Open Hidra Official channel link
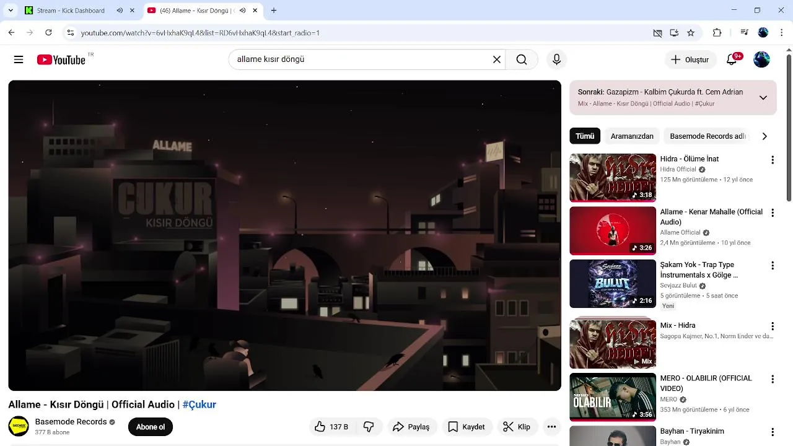Screen dimensions: 793x446 [678, 169]
